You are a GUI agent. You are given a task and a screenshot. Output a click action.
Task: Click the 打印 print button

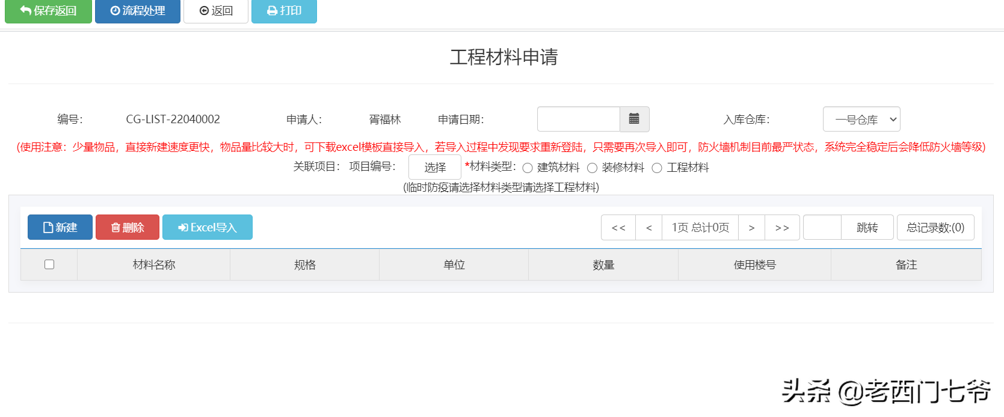[284, 11]
